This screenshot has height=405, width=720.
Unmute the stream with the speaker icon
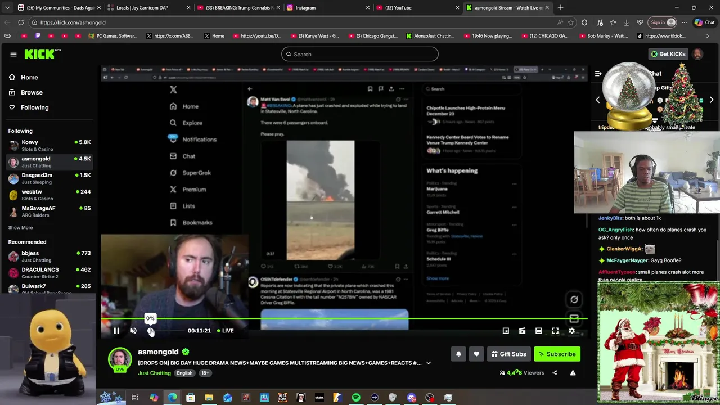(x=133, y=331)
